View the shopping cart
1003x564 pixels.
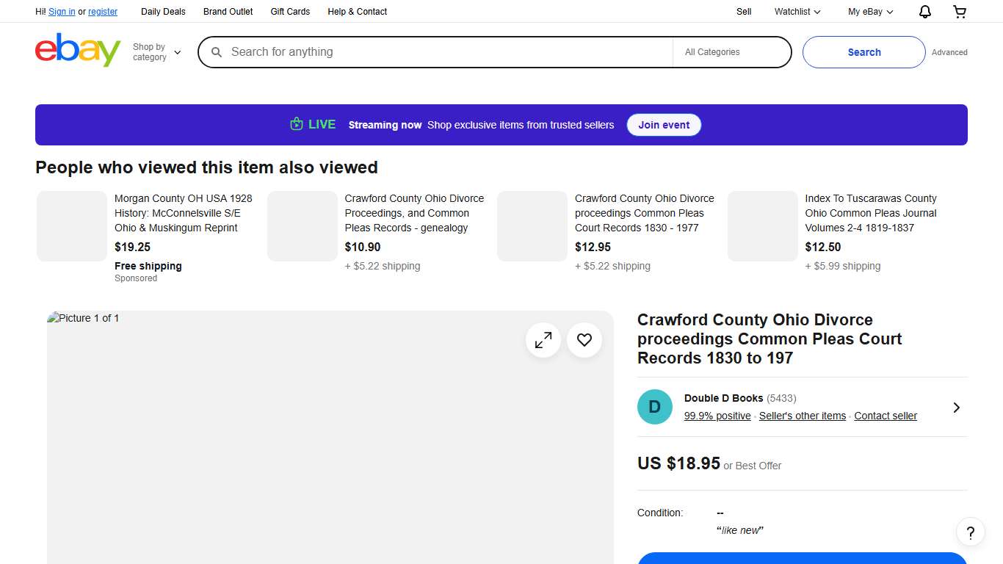tap(959, 12)
